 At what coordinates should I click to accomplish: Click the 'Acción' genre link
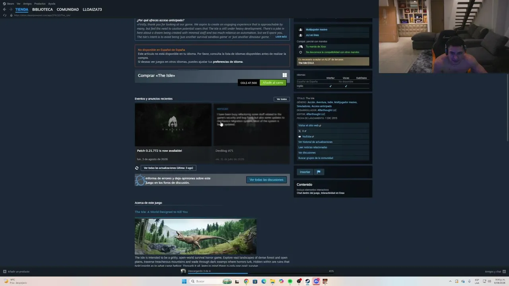coord(311,102)
